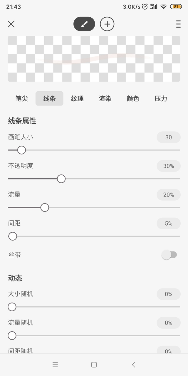Select the brush tool icon
Viewport: 188px width, 376px height.
[x=84, y=24]
